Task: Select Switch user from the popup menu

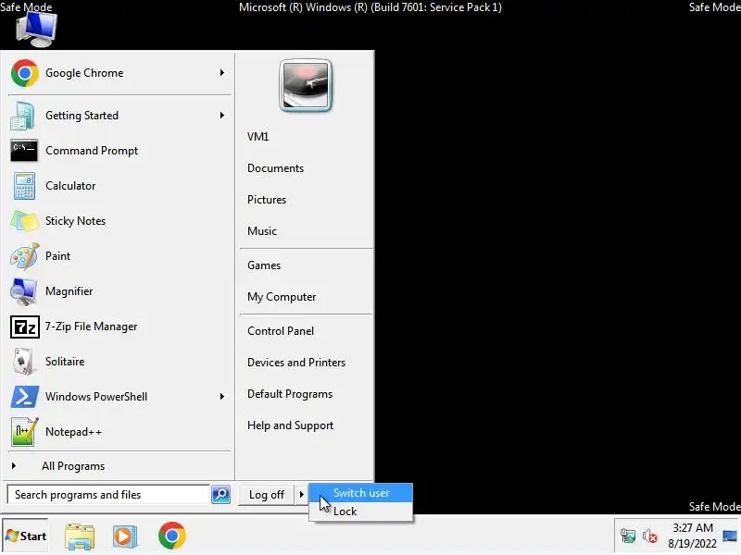Action: (x=361, y=493)
